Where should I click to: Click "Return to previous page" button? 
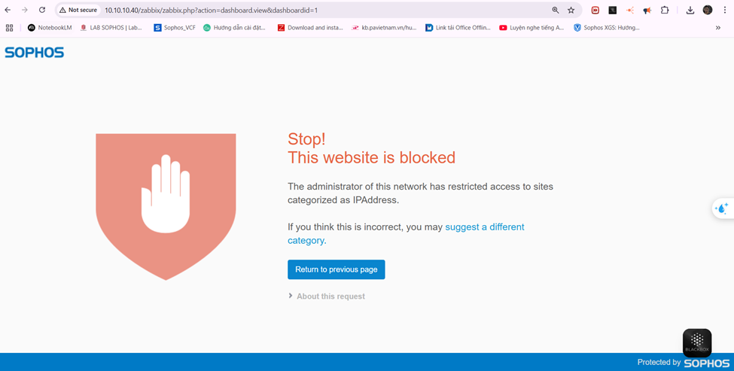(x=336, y=269)
